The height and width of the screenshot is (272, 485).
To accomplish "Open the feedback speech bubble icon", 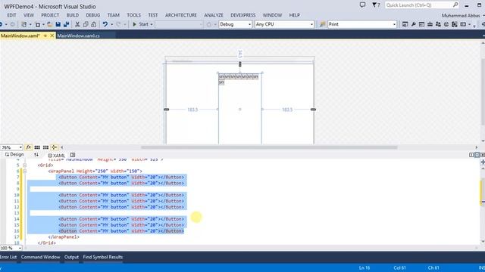I will [362, 5].
